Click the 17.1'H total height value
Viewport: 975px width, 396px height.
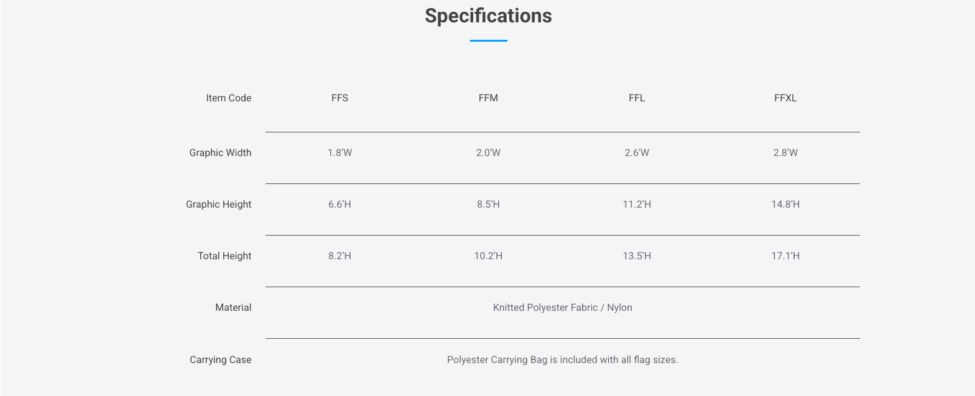click(785, 256)
